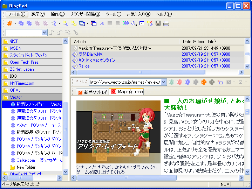Open the Rslide article row
This screenshot has height=189, width=252.
pos(157,66)
